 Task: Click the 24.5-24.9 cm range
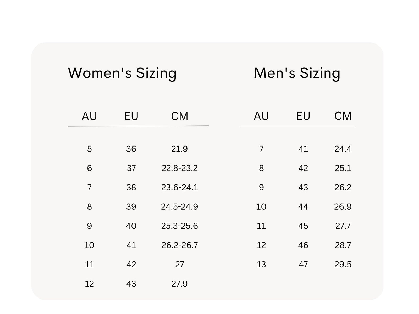click(x=180, y=207)
